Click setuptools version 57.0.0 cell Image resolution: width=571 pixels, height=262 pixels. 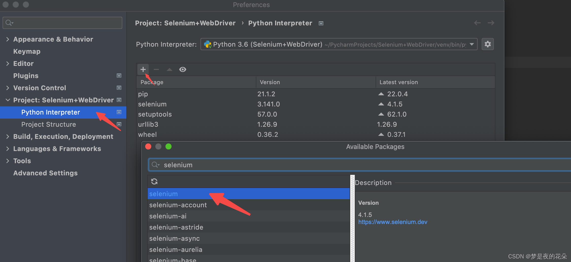(x=267, y=114)
